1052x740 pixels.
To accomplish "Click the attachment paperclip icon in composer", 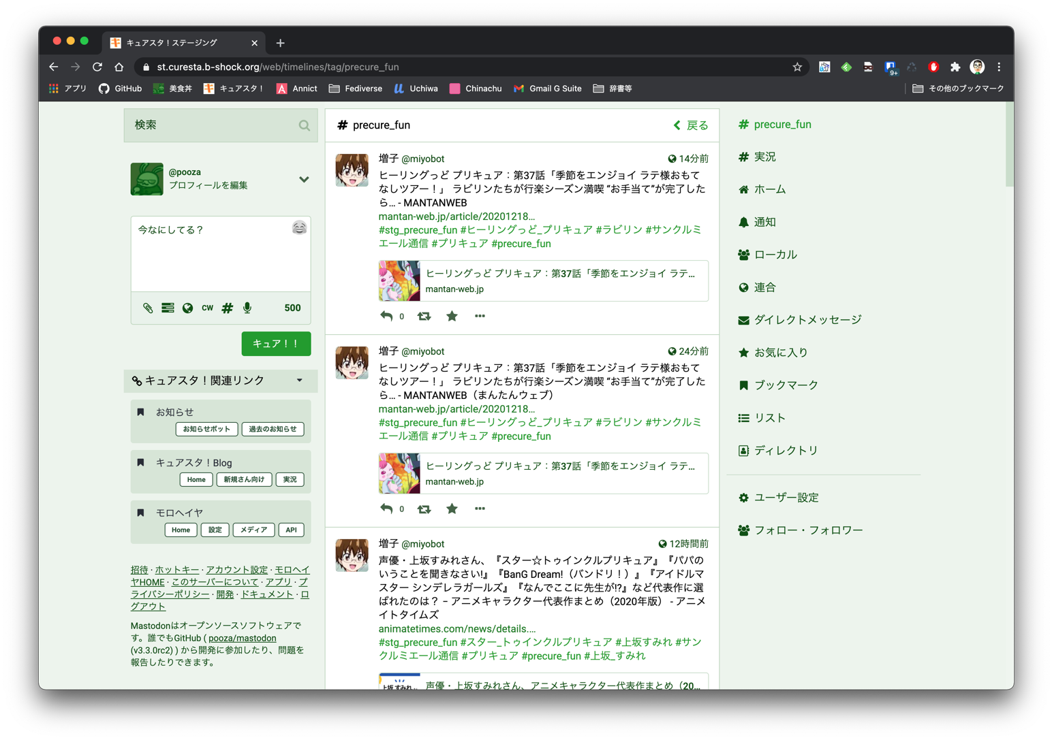I will (148, 308).
